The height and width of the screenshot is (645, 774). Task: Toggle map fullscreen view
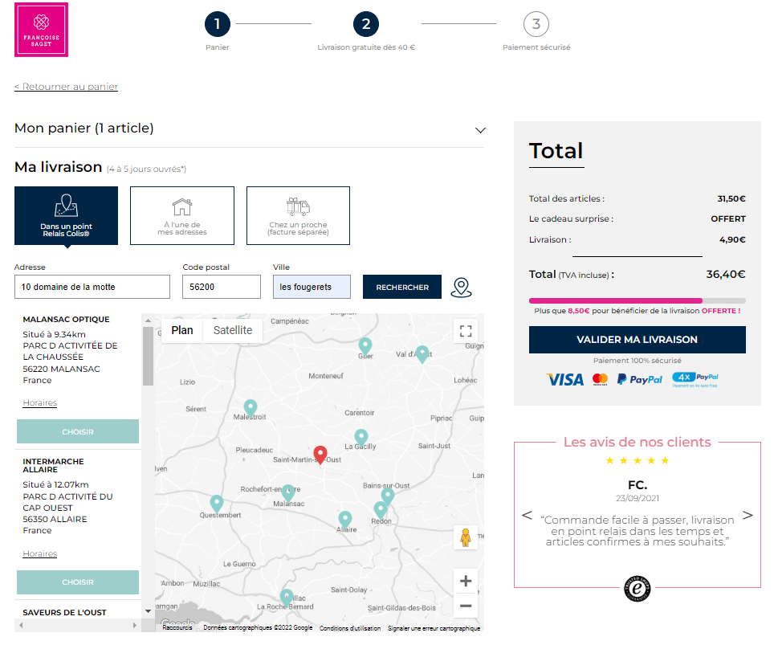[x=466, y=331]
